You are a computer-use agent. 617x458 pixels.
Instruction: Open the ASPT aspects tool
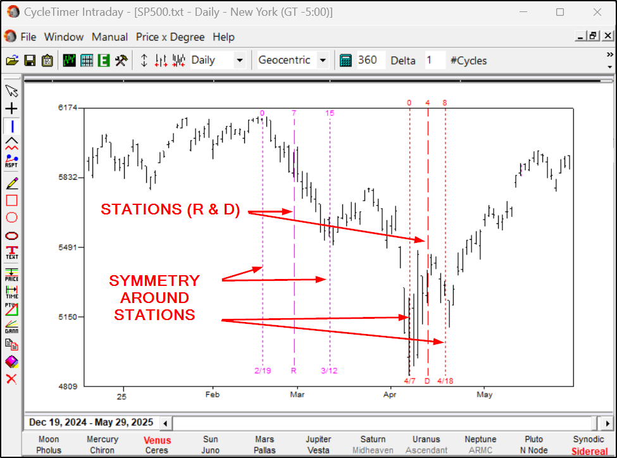coord(11,160)
